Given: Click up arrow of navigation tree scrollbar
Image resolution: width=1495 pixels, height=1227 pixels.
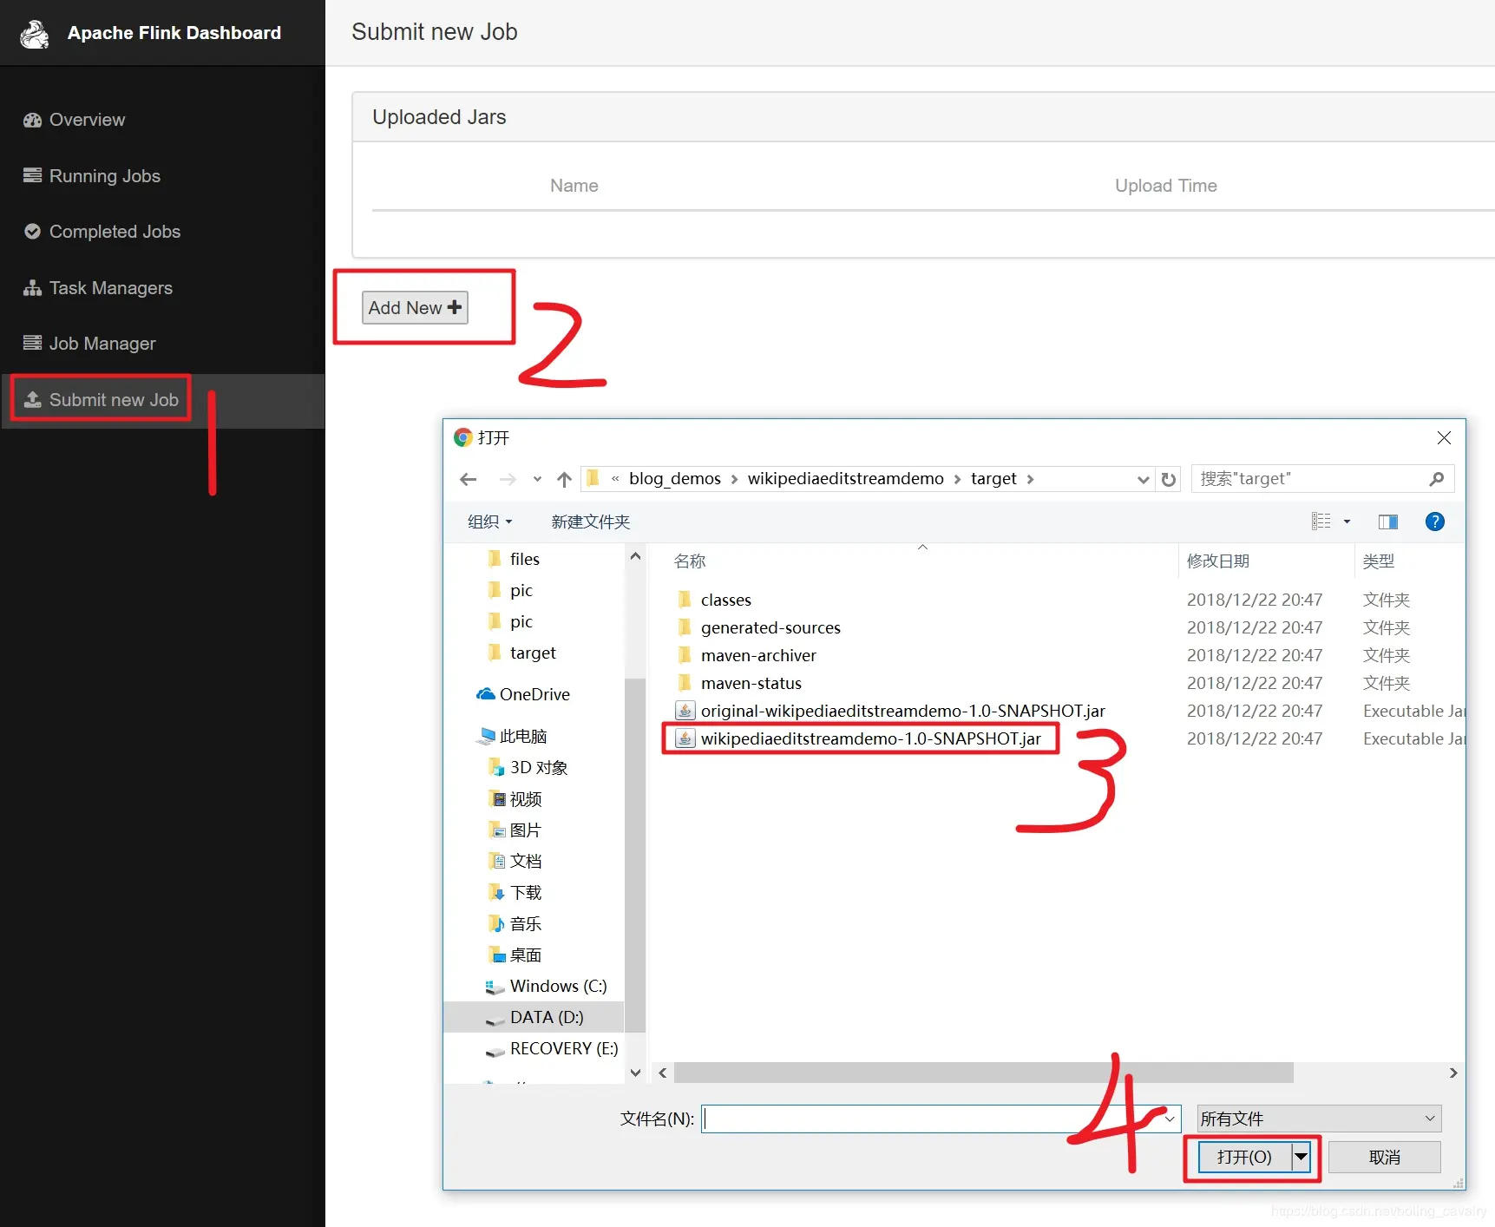Looking at the screenshot, I should coord(635,556).
